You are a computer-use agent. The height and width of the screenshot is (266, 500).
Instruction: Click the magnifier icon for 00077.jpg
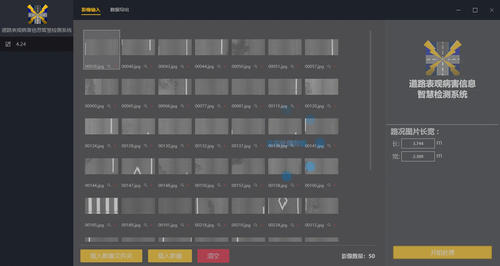point(219,106)
